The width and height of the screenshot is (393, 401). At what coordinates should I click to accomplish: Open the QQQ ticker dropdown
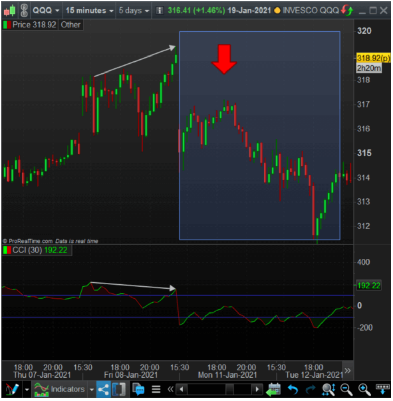(46, 11)
